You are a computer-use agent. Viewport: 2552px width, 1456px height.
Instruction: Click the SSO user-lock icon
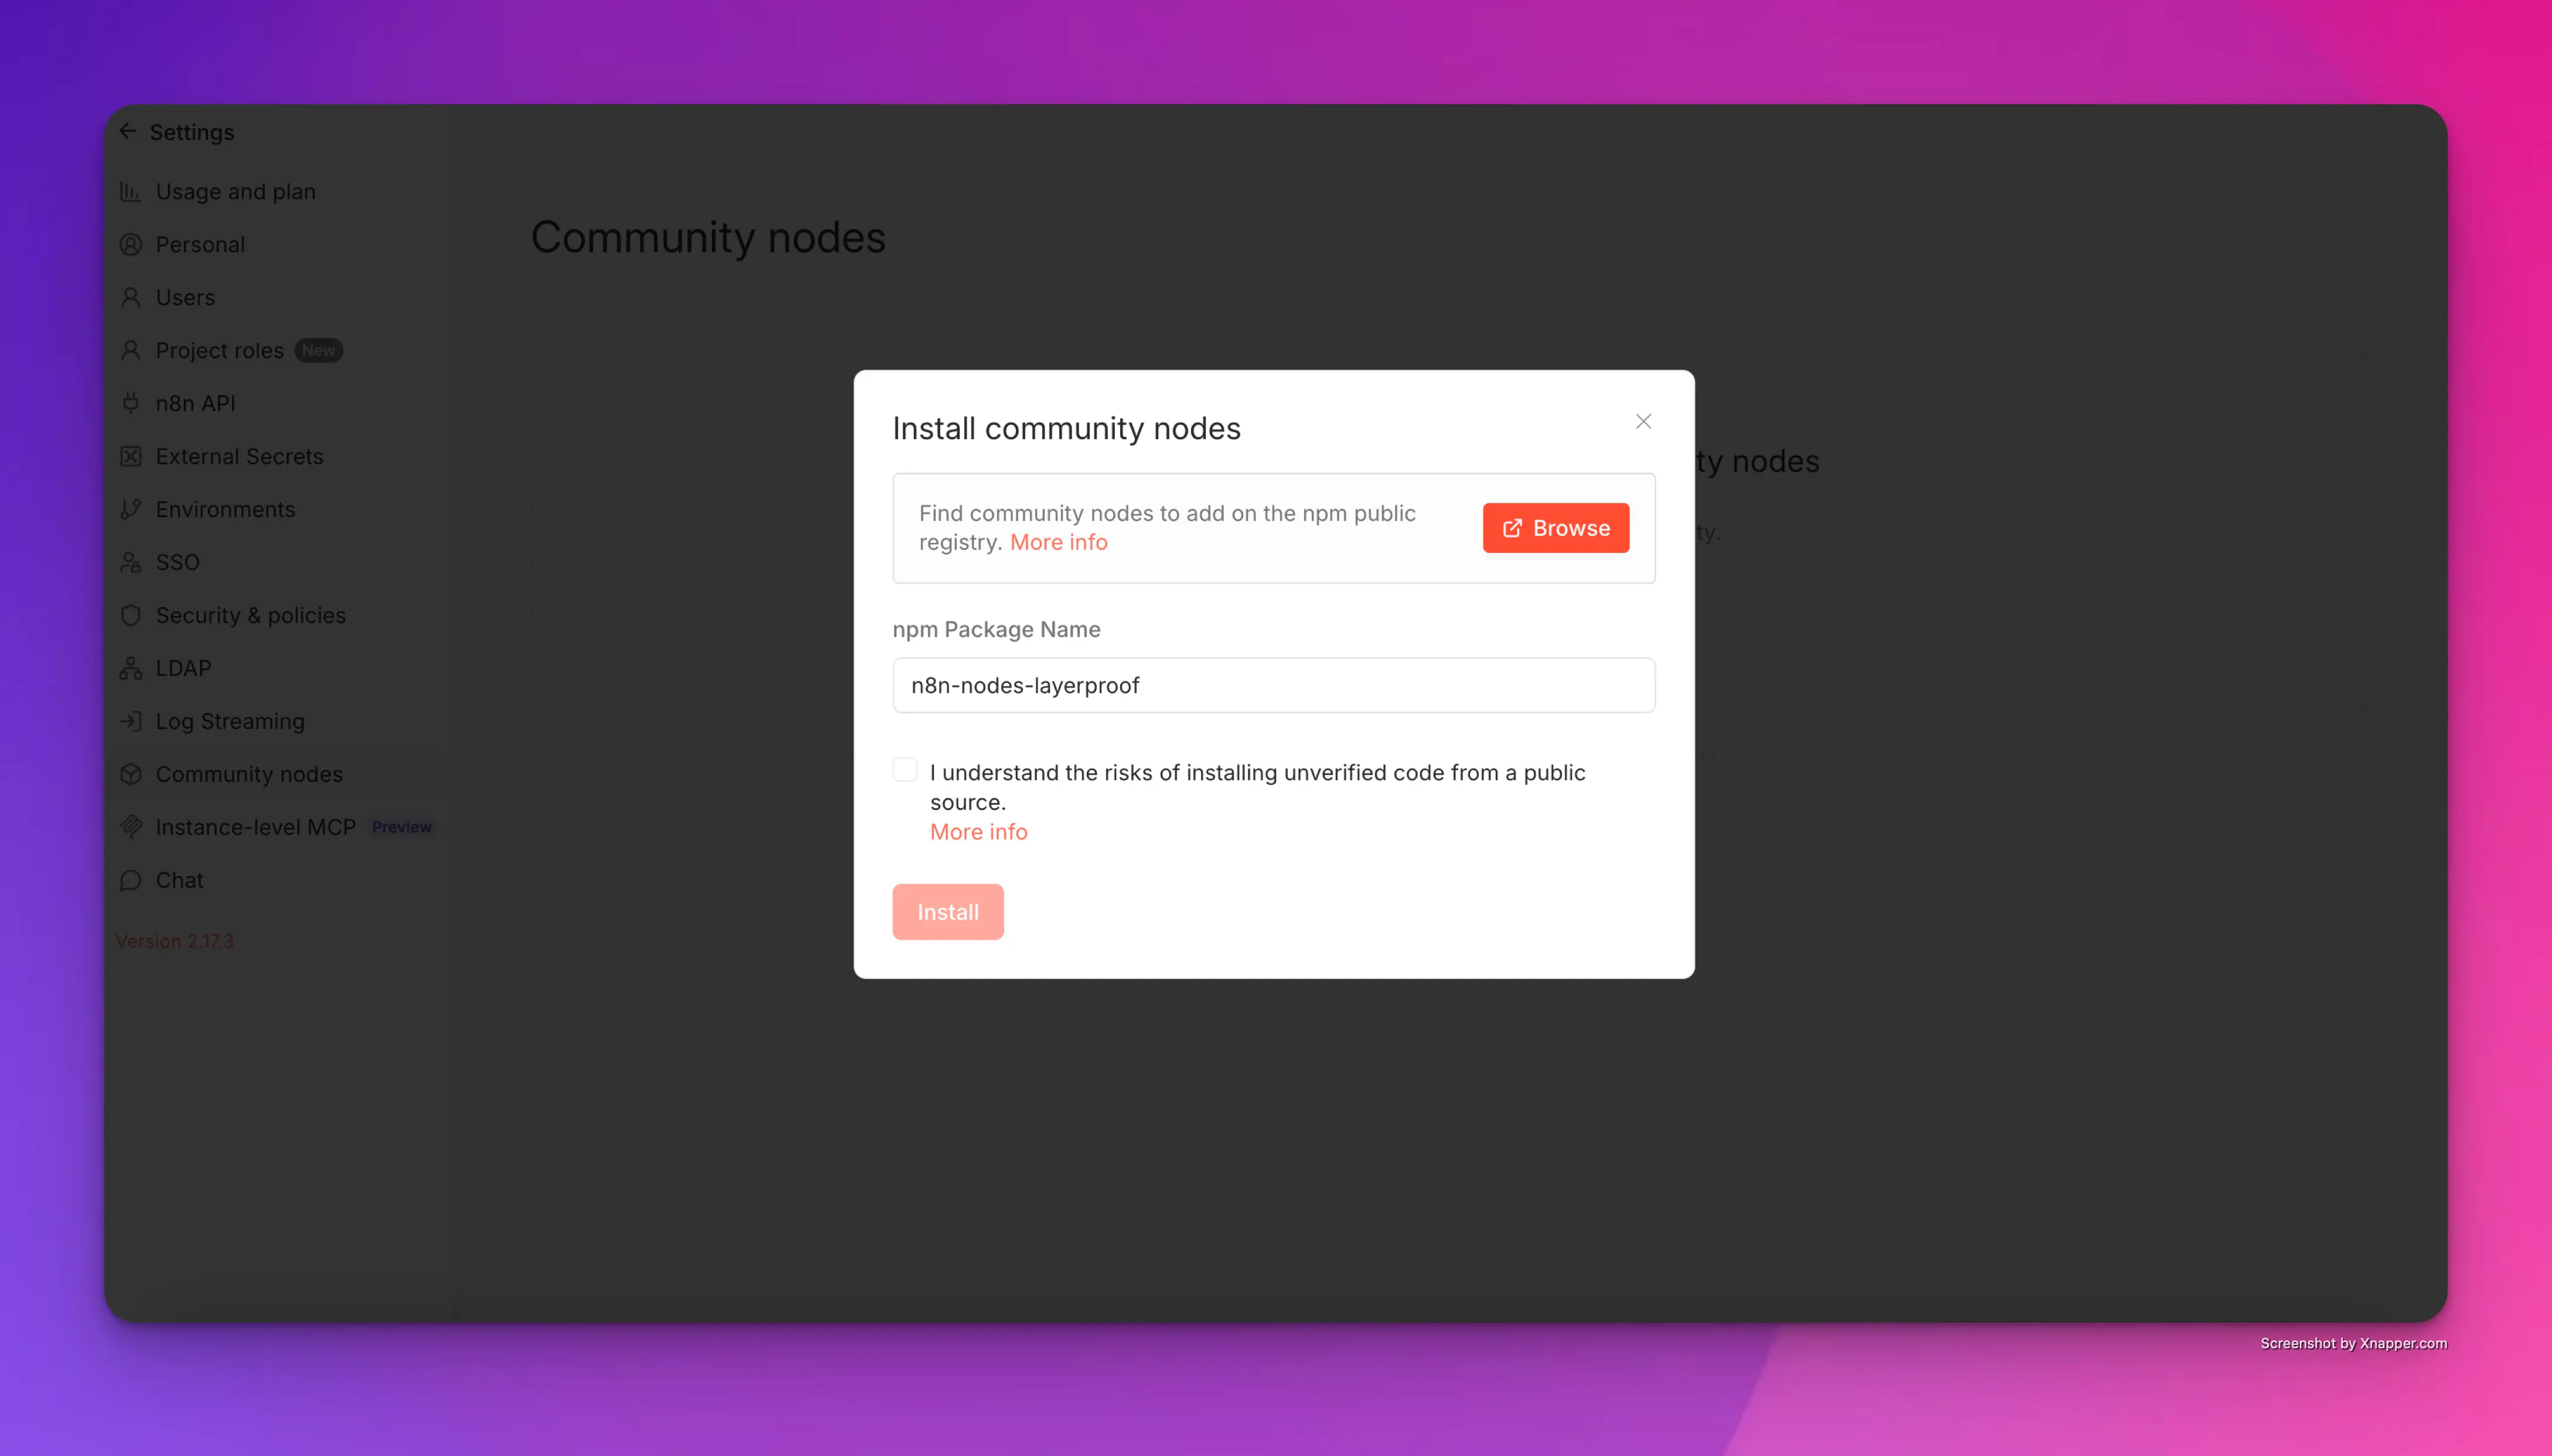131,562
